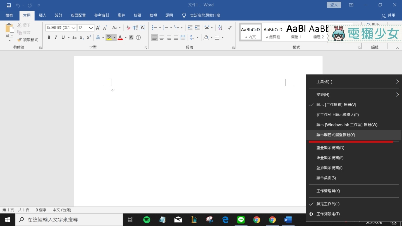This screenshot has width=402, height=226.
Task: Center align text
Action: click(x=162, y=37)
